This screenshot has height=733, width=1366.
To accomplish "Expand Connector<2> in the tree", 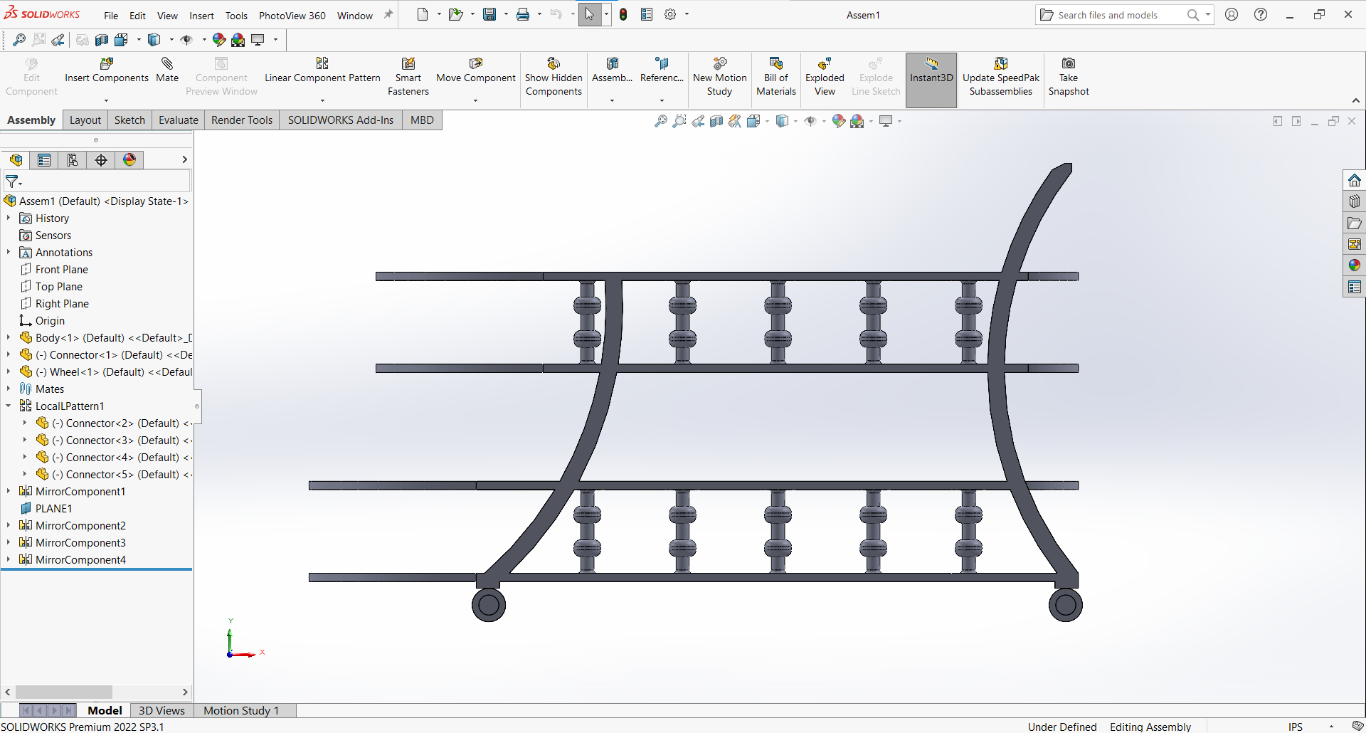I will click(25, 423).
